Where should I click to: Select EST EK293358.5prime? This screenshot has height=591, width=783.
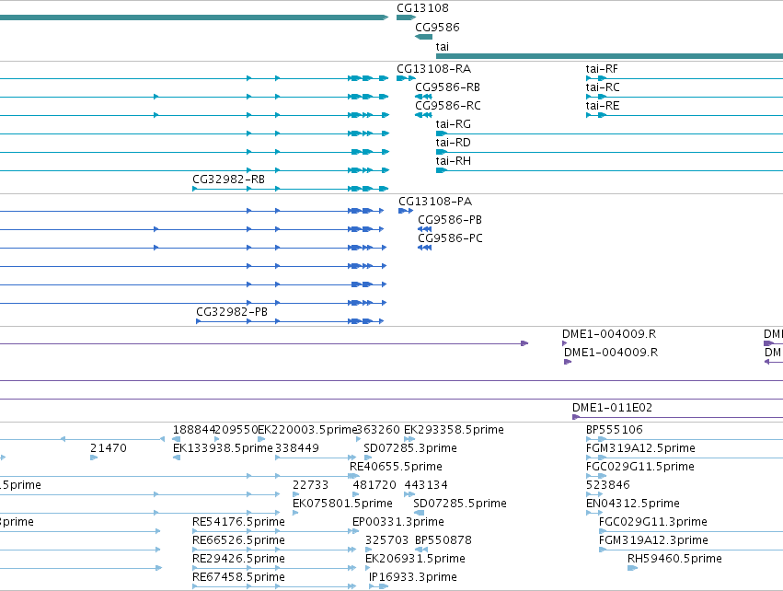tap(454, 430)
